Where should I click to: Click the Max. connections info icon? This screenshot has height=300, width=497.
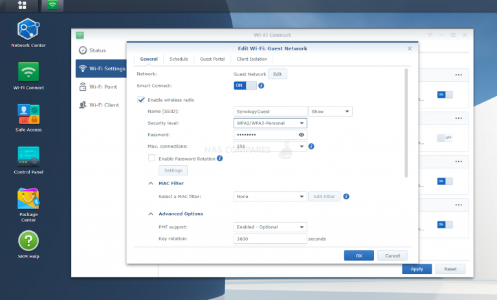[311, 146]
